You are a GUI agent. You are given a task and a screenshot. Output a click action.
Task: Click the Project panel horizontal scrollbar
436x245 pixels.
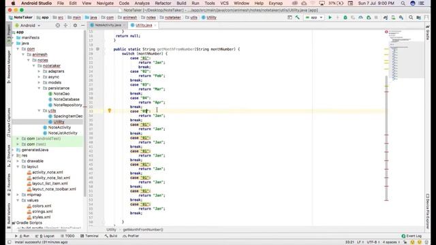click(42, 230)
